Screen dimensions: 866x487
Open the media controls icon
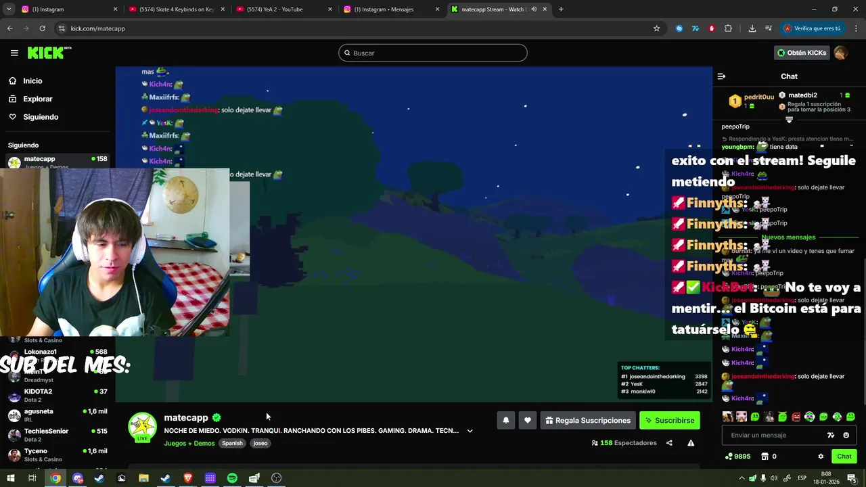coord(768,28)
